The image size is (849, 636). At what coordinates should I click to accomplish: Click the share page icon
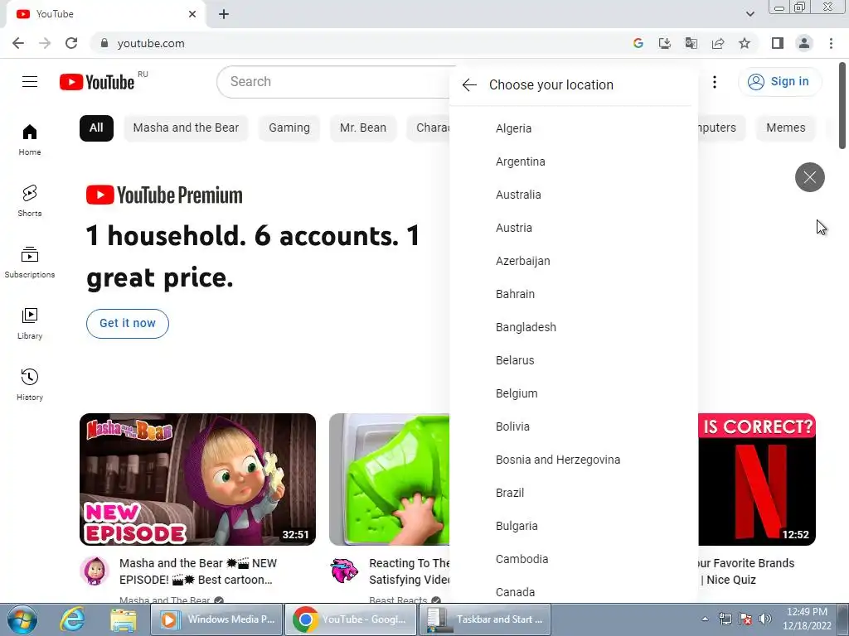(718, 43)
